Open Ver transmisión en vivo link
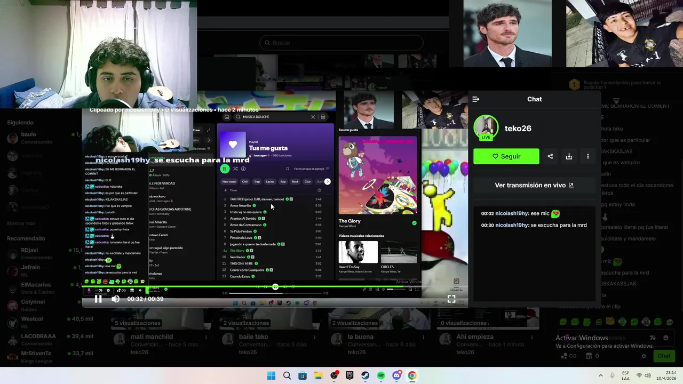Viewport: 683px width, 384px height. click(534, 185)
